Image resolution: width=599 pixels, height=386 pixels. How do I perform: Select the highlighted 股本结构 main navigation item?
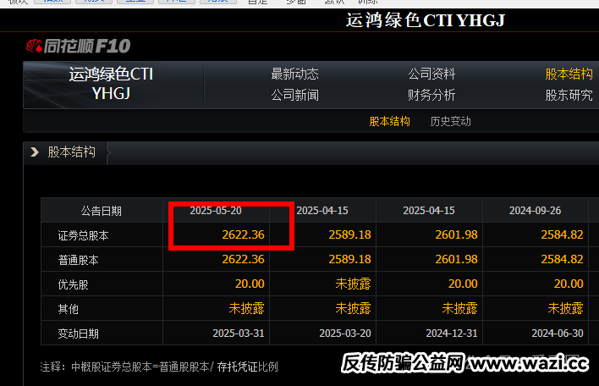[569, 74]
